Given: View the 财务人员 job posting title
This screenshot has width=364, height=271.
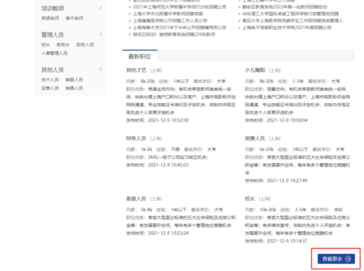Looking at the screenshot, I should point(136,138).
